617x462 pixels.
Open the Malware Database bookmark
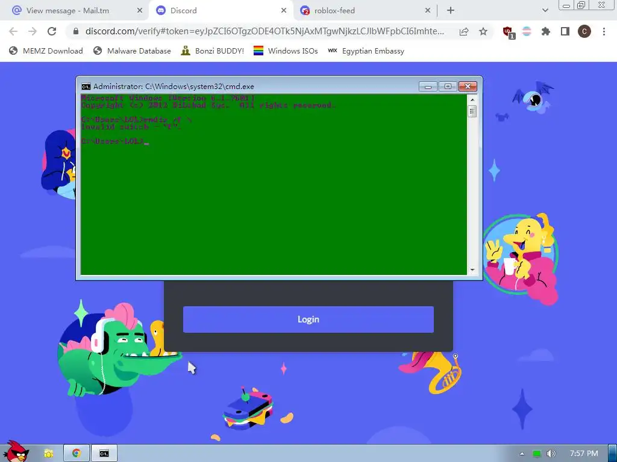tap(132, 51)
